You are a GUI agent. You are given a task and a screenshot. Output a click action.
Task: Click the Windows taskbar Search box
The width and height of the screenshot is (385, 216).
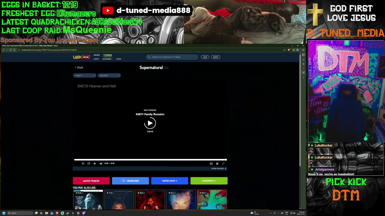click(20, 213)
